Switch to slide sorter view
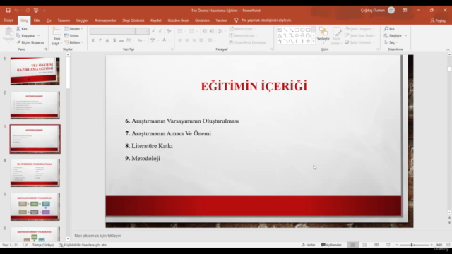 (364, 245)
